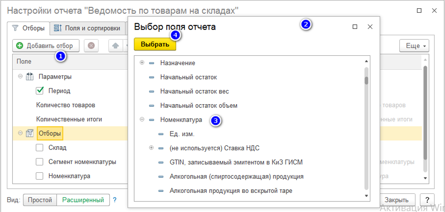Select Алкогольная (спиртосодержащая) продукция field
The height and width of the screenshot is (212, 445).
237,177
